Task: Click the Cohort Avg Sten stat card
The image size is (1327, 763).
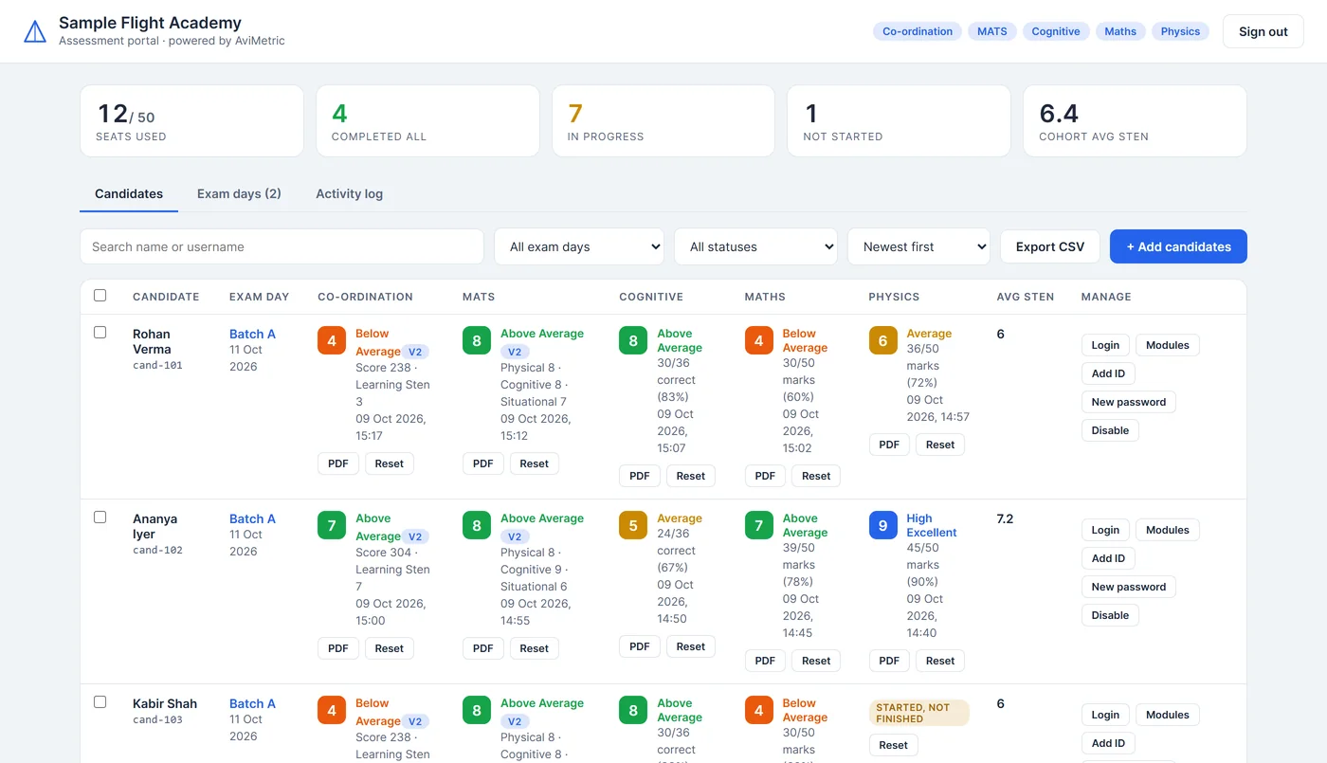Action: pos(1135,120)
